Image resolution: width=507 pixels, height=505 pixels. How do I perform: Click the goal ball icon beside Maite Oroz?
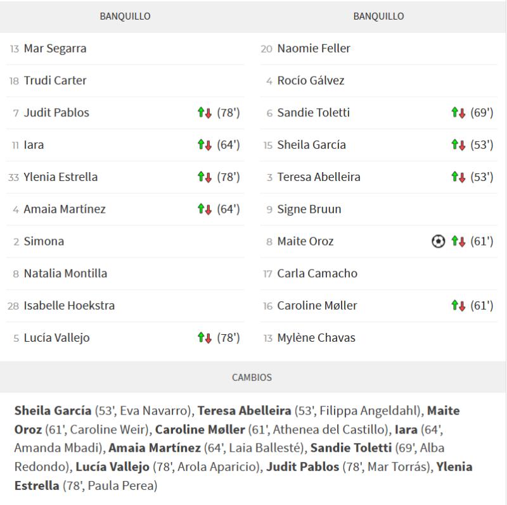tap(438, 241)
